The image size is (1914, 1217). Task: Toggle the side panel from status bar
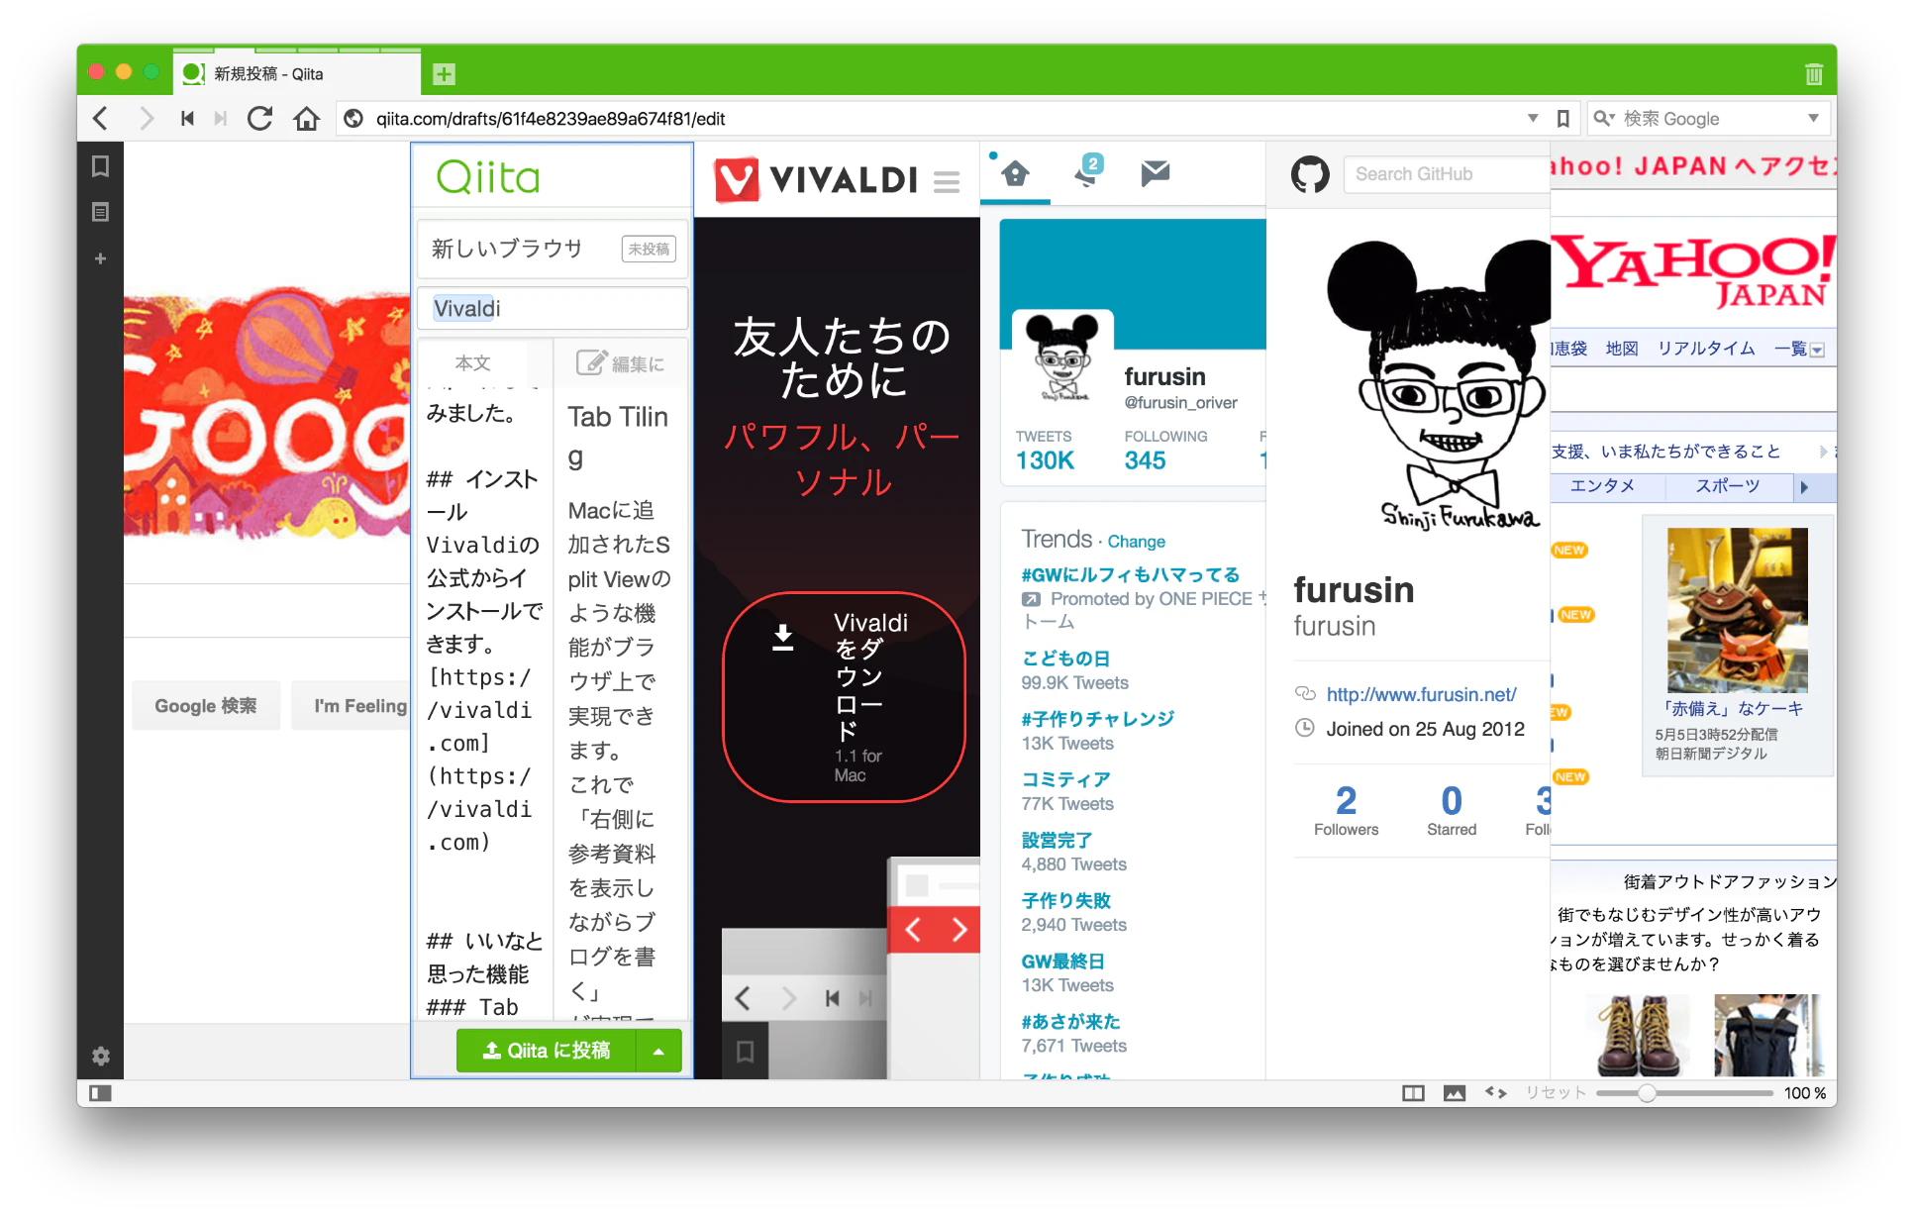(100, 1093)
